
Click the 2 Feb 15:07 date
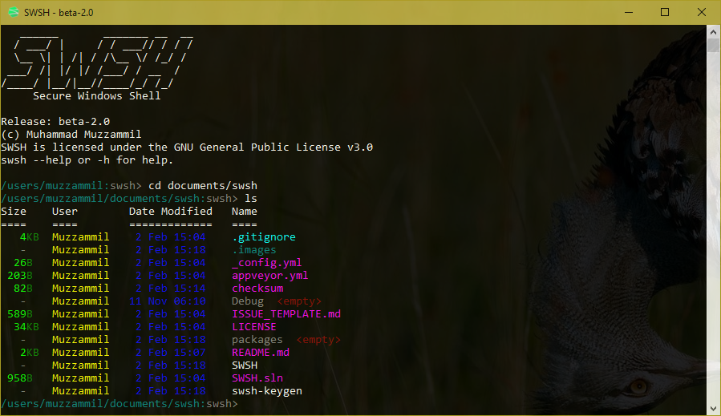[171, 353]
